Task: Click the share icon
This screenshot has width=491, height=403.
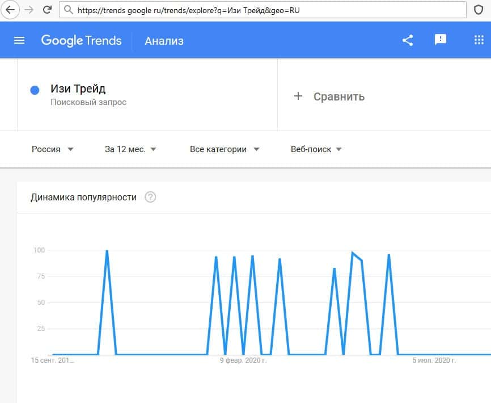Action: click(408, 40)
